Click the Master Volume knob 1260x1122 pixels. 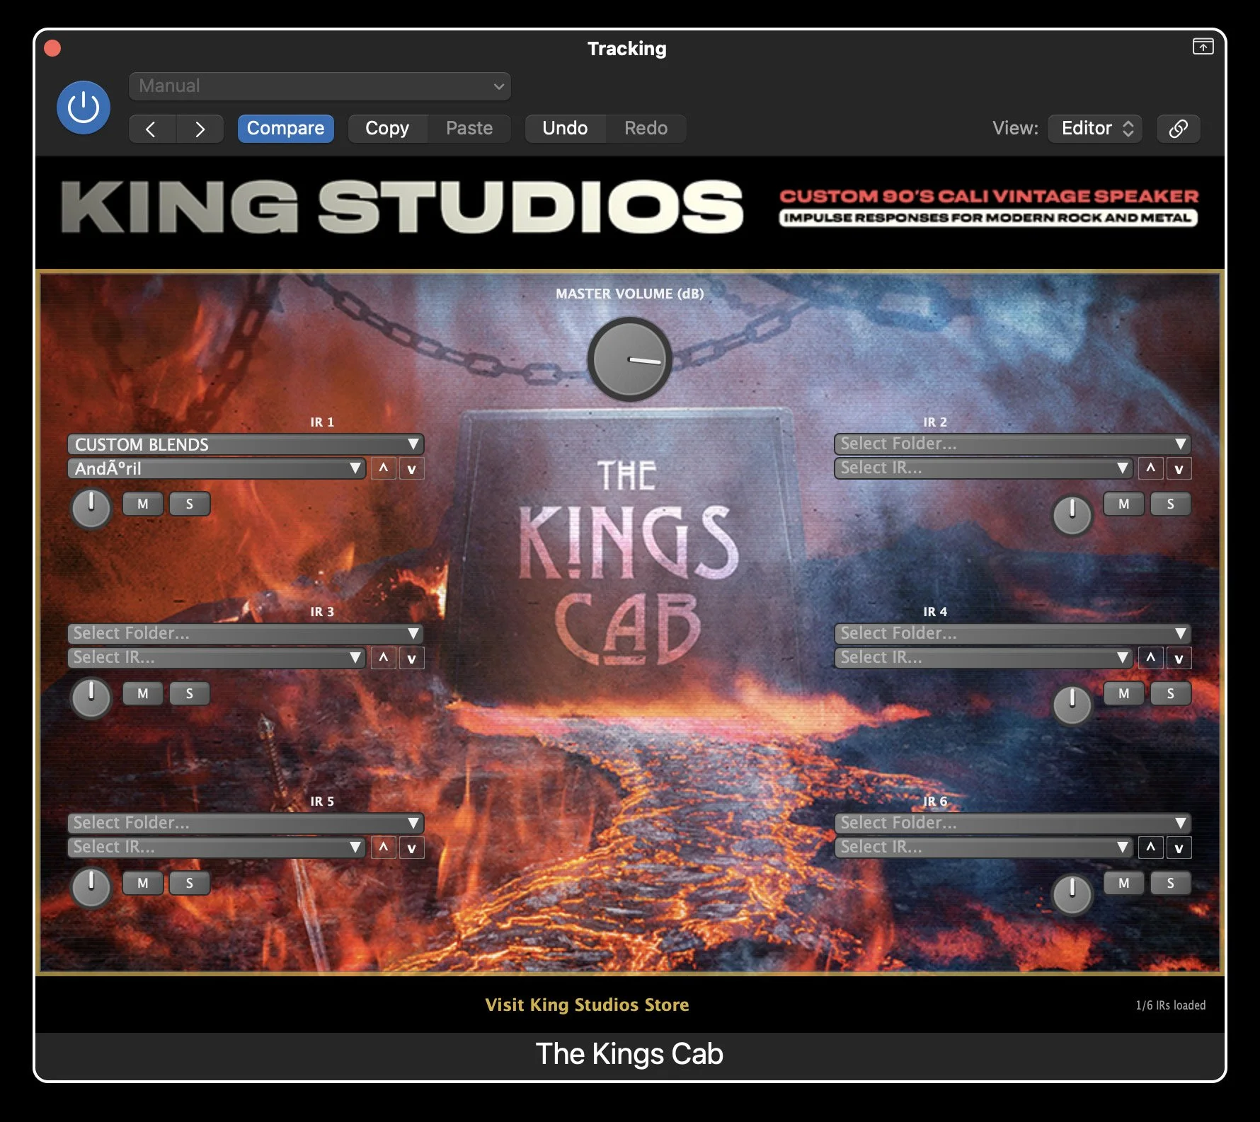point(629,359)
